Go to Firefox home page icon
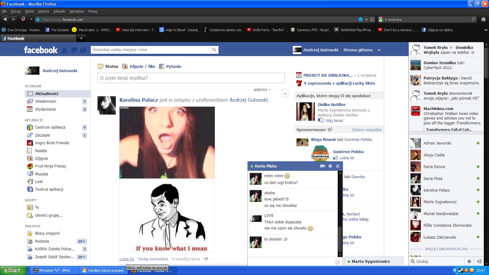Viewport: 489px width, 275px height. pos(483,19)
